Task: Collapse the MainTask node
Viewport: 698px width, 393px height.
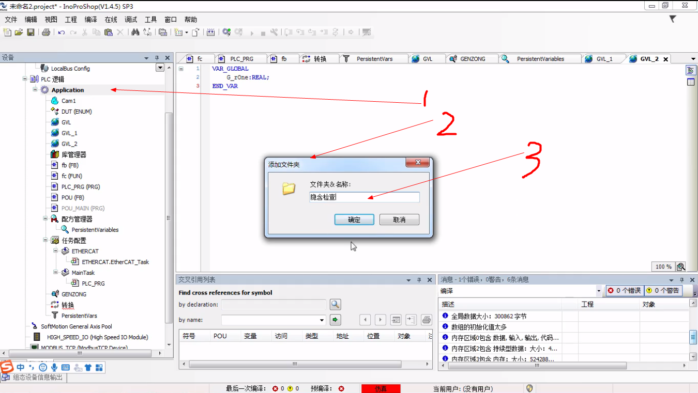Action: pyautogui.click(x=56, y=272)
